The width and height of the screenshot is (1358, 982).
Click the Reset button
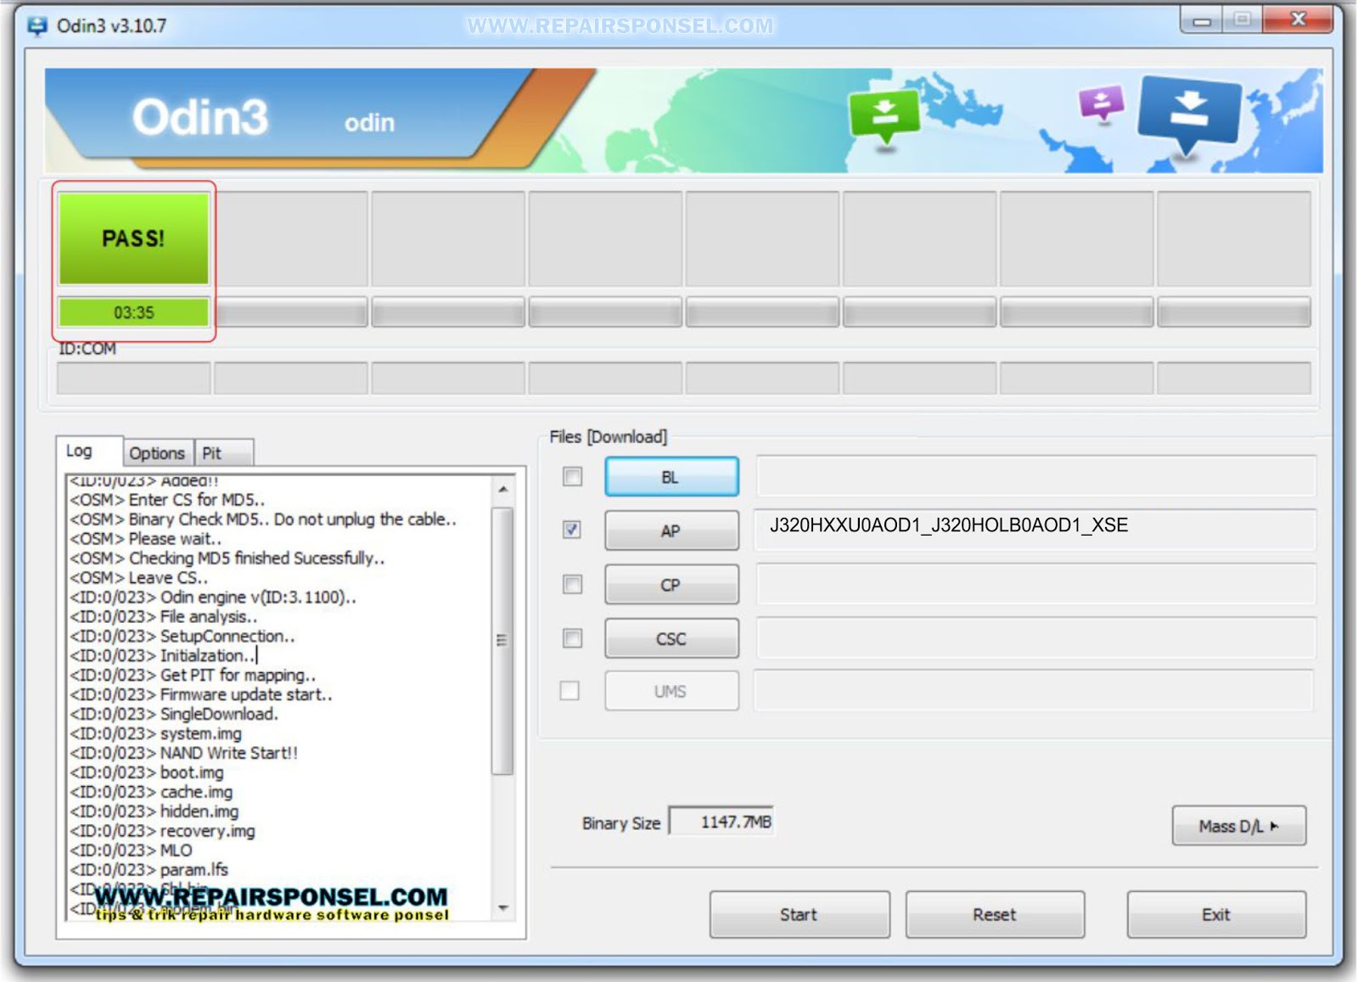point(995,914)
